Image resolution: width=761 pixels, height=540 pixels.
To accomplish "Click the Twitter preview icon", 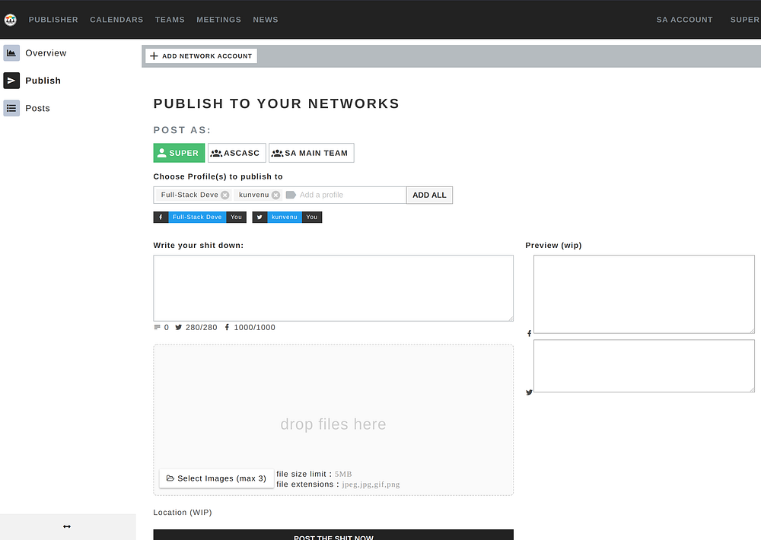I will pyautogui.click(x=529, y=392).
